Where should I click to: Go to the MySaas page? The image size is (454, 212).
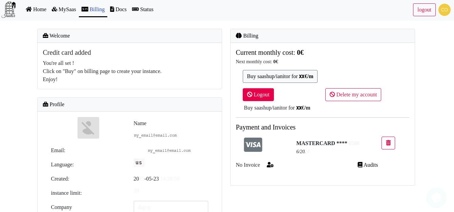64,9
